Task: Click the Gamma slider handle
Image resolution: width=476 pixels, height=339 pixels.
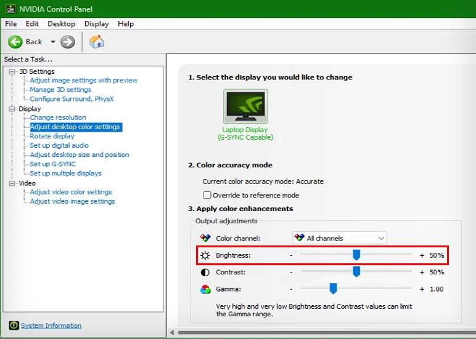Action: 334,289
